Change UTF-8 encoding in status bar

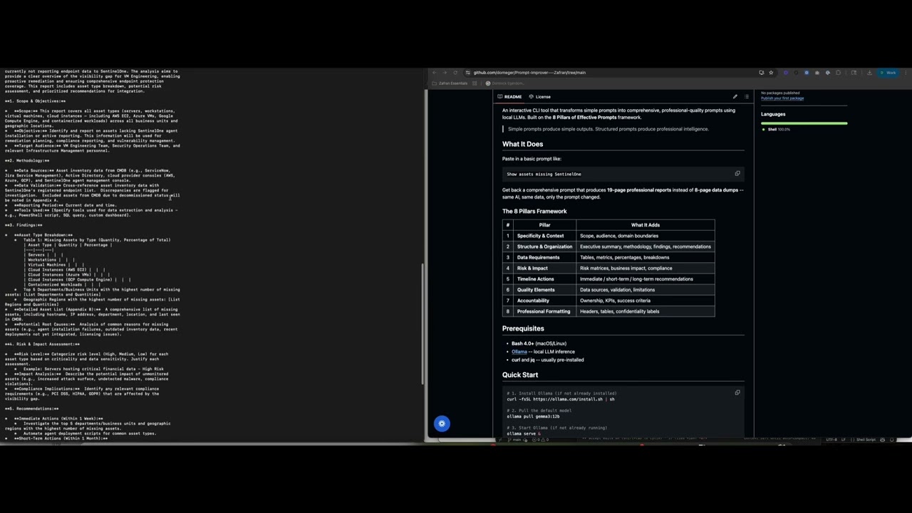point(831,440)
